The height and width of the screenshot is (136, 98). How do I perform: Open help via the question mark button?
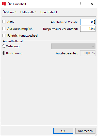80,4
